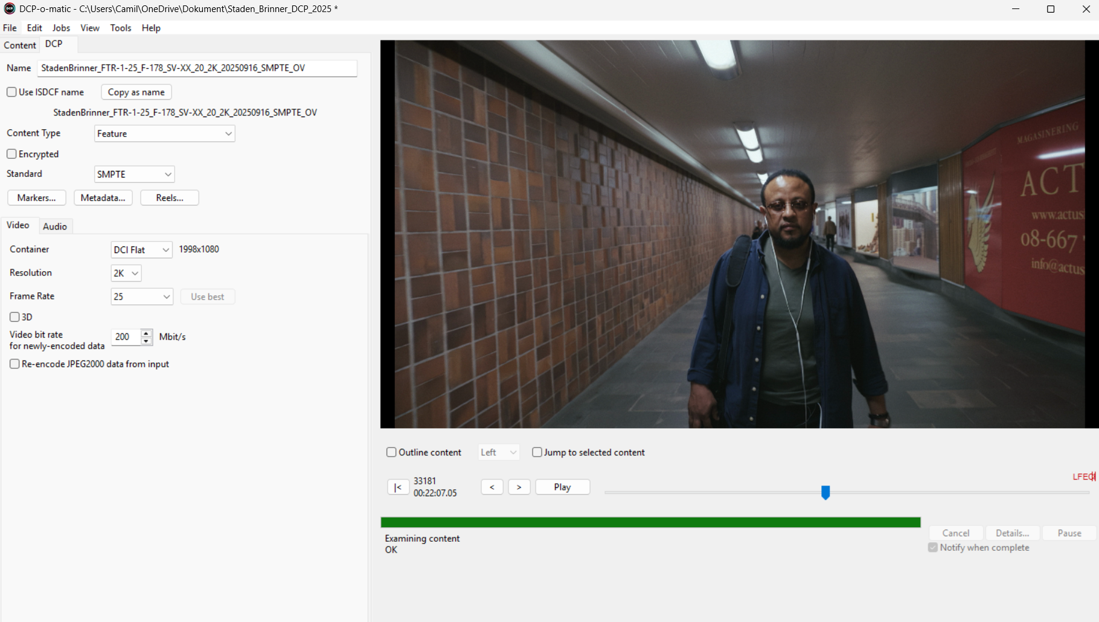Open the Metadata... dialog

pos(103,198)
